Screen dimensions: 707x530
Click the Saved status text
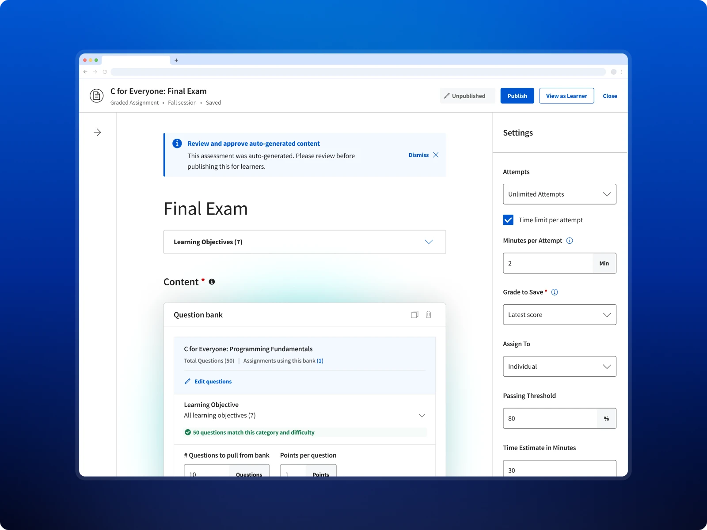pos(213,102)
